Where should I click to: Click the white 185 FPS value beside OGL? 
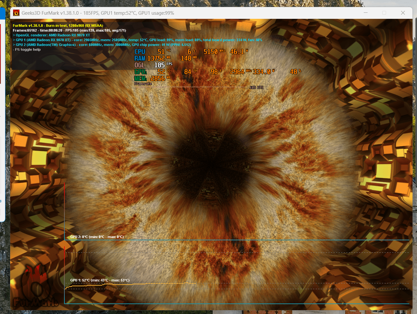(163, 65)
